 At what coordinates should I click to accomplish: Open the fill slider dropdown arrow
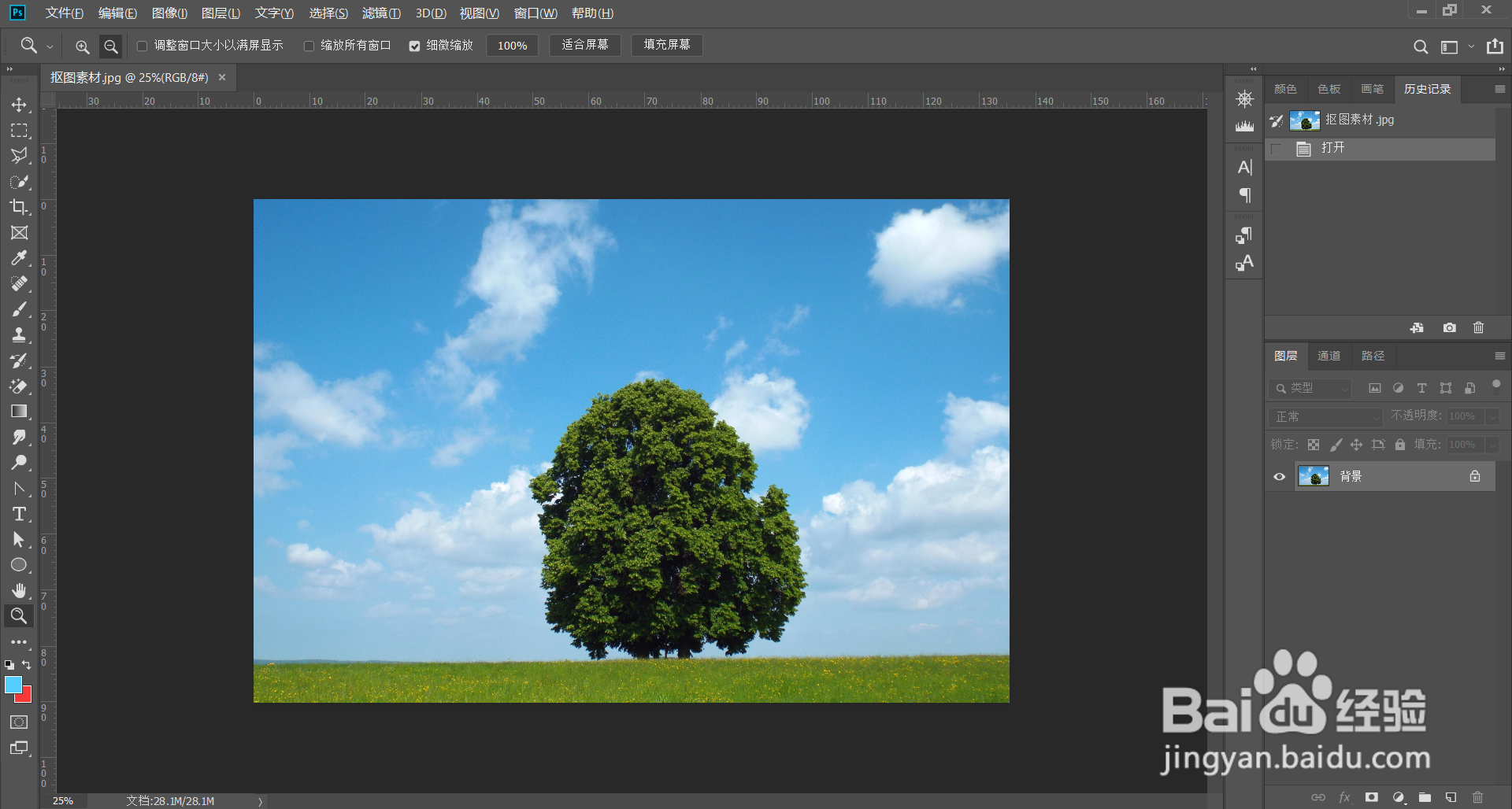tap(1492, 445)
